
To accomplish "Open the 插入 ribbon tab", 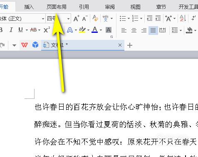I will coord(29,7).
